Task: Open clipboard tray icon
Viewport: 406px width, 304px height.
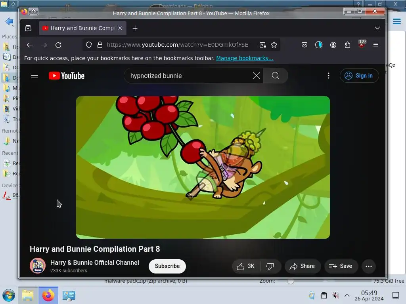Action: tap(324, 295)
